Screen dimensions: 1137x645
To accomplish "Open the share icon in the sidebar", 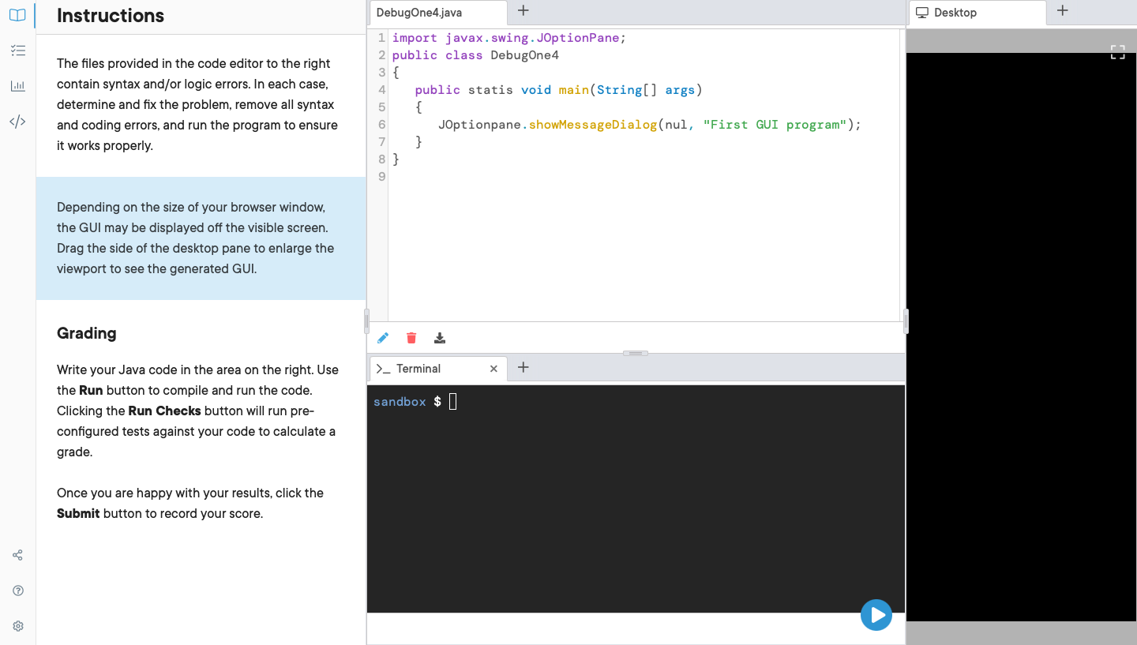I will point(17,554).
